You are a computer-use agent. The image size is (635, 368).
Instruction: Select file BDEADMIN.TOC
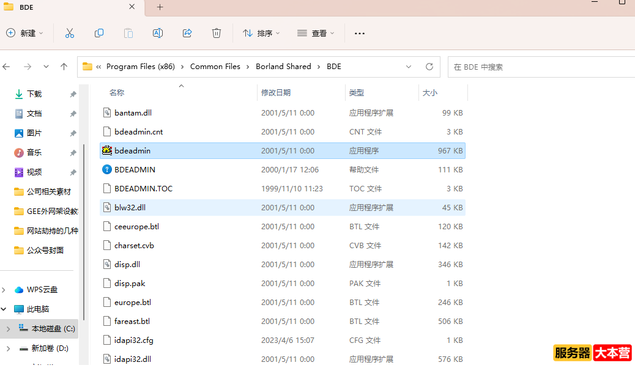point(282,189)
